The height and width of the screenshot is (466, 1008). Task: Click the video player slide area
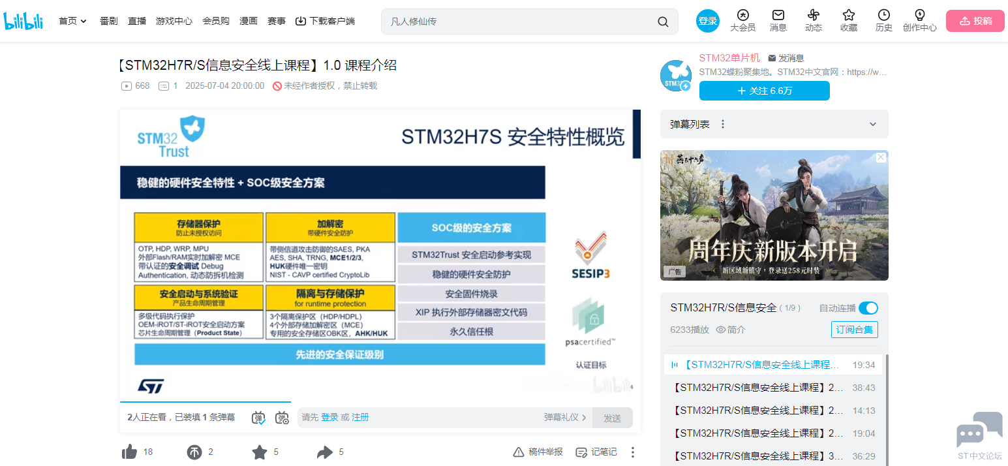point(380,255)
